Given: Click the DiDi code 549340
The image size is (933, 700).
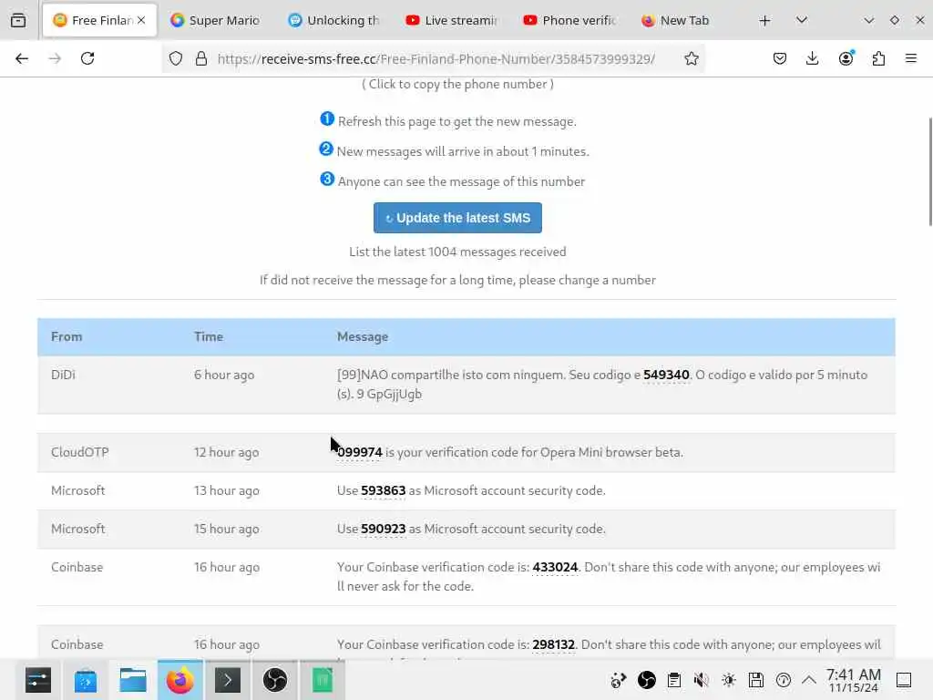Looking at the screenshot, I should tap(666, 375).
